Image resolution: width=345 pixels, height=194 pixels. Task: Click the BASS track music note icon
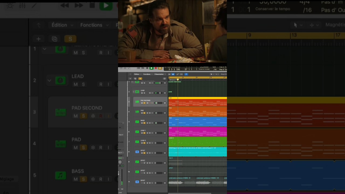pyautogui.click(x=137, y=122)
